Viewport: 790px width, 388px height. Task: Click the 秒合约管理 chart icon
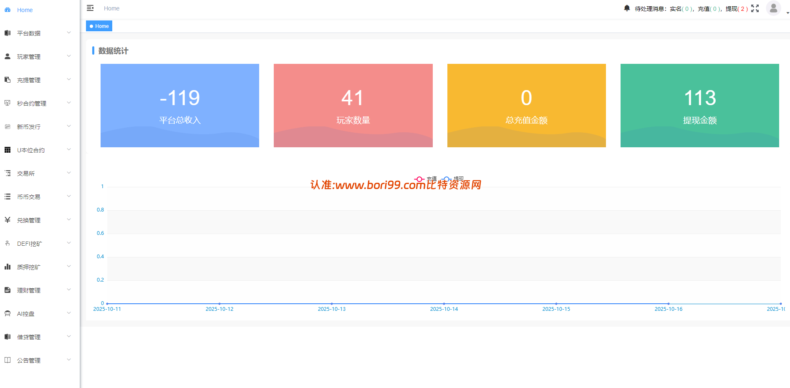pyautogui.click(x=8, y=103)
